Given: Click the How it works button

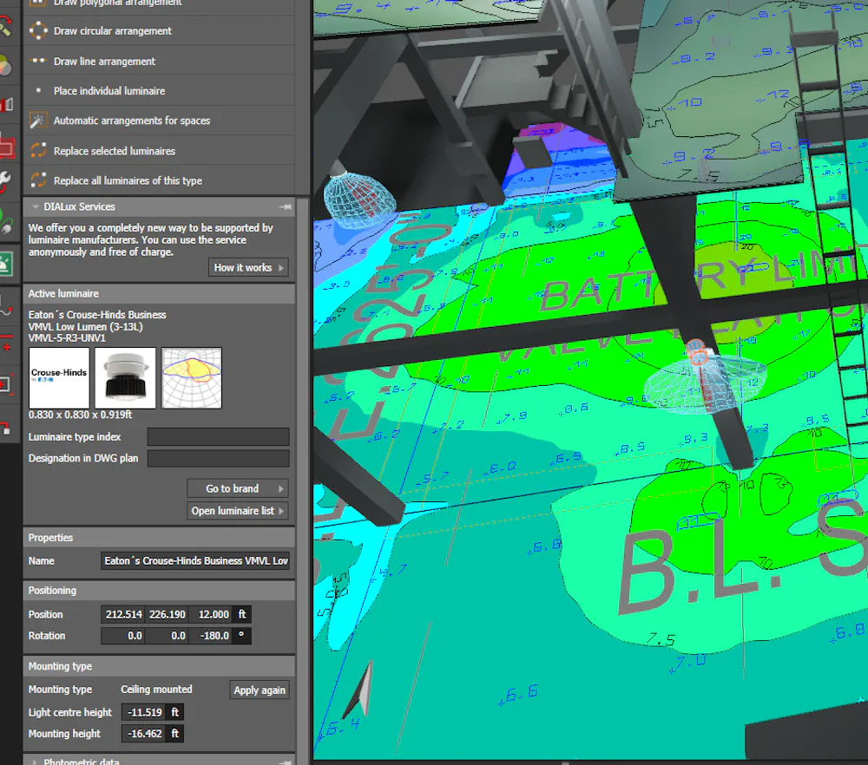Looking at the screenshot, I should (x=248, y=268).
